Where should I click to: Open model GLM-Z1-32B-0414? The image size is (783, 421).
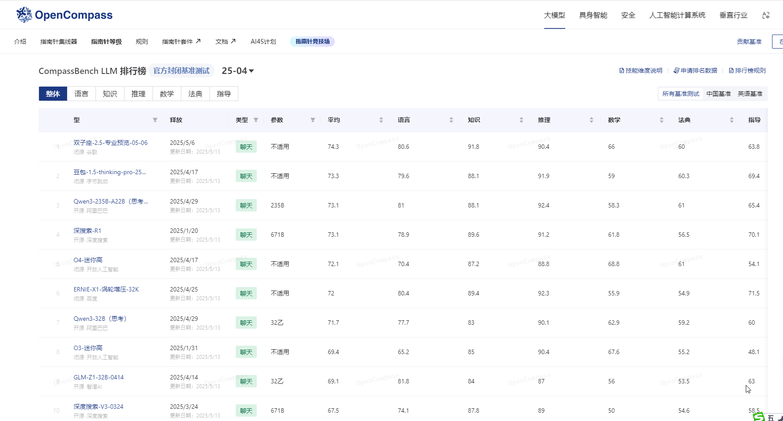pos(99,377)
